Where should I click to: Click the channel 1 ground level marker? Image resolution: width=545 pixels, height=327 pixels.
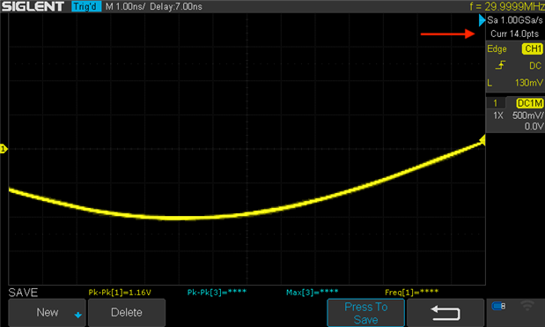pyautogui.click(x=4, y=149)
